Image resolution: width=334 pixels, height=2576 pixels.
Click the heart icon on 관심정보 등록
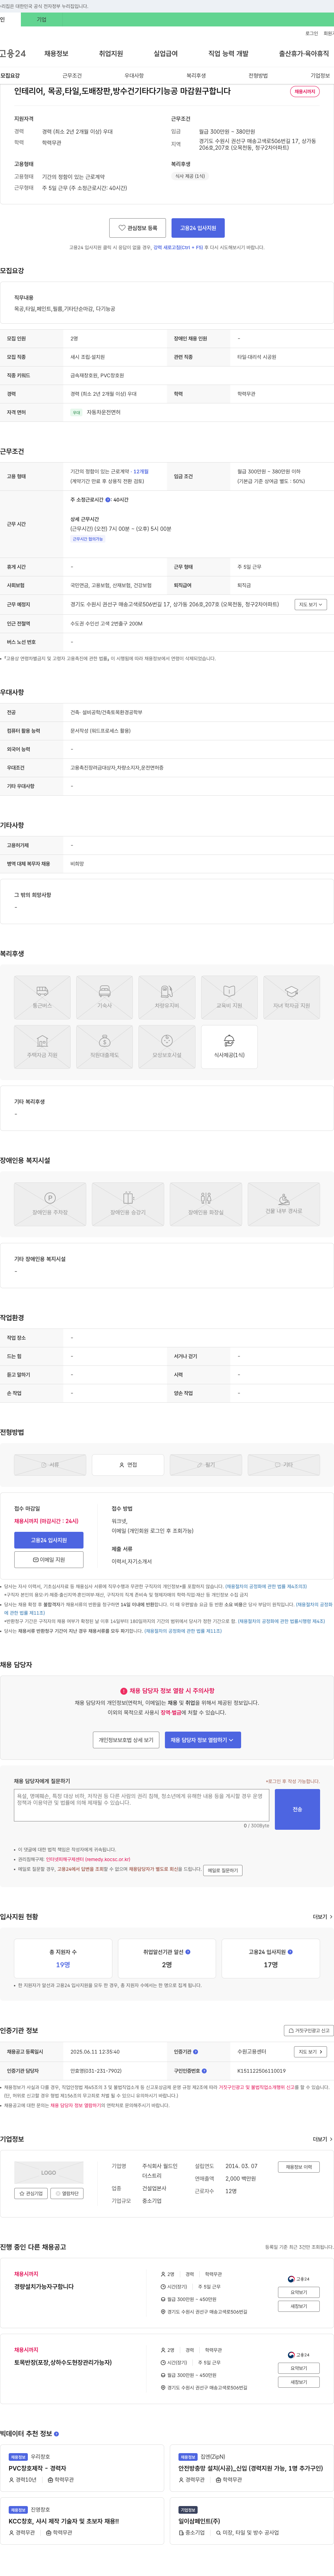coord(122,228)
